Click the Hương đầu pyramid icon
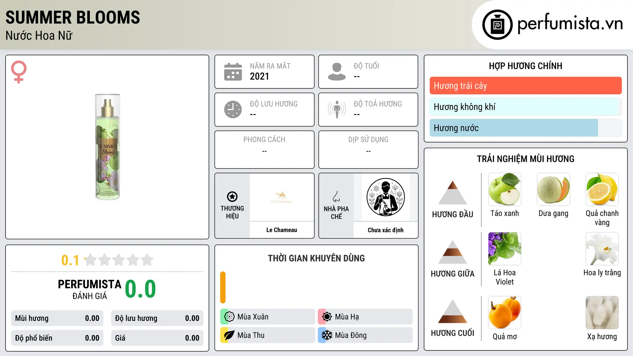The width and height of the screenshot is (633, 356). 452,193
